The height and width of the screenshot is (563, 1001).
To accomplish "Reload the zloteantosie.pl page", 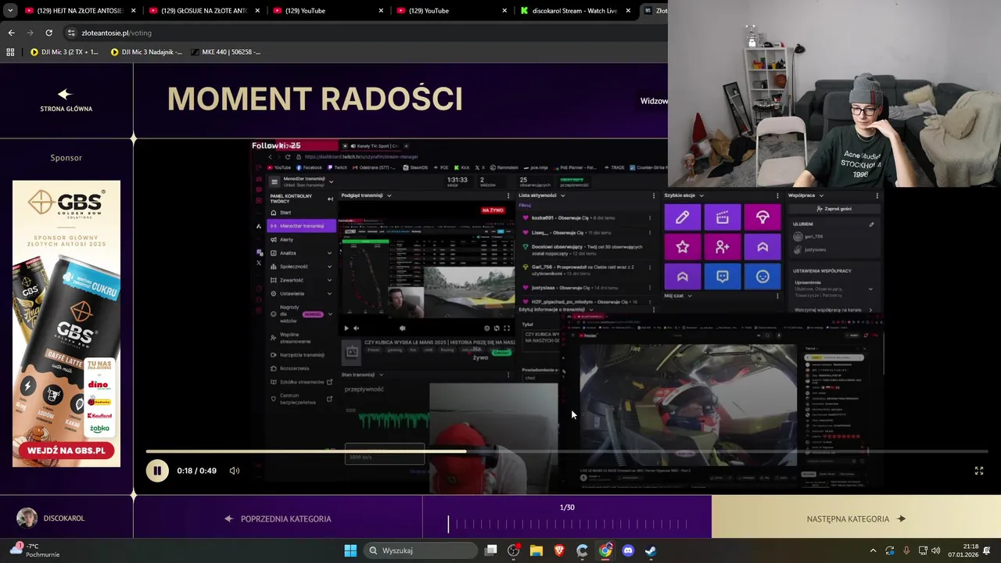I will [48, 33].
